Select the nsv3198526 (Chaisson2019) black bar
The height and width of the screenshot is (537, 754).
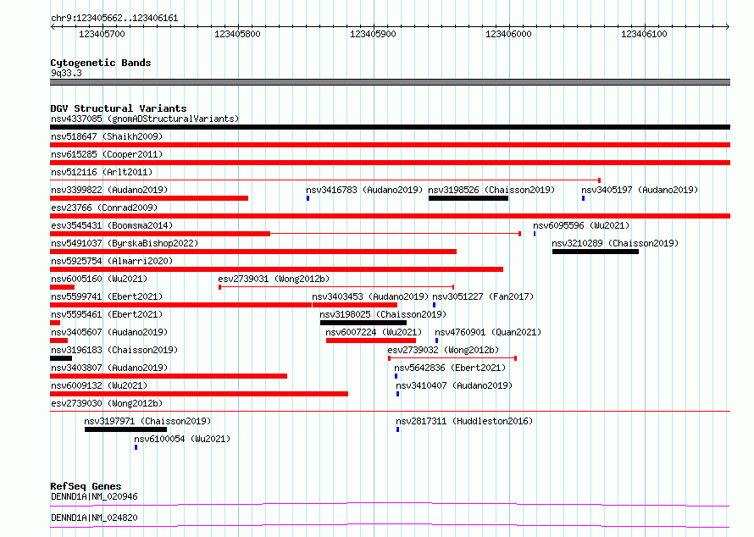(468, 198)
